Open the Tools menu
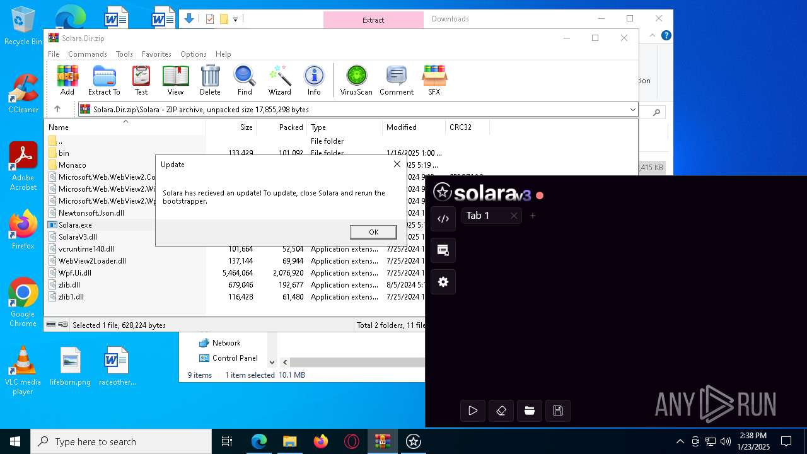807x454 pixels. click(x=124, y=54)
